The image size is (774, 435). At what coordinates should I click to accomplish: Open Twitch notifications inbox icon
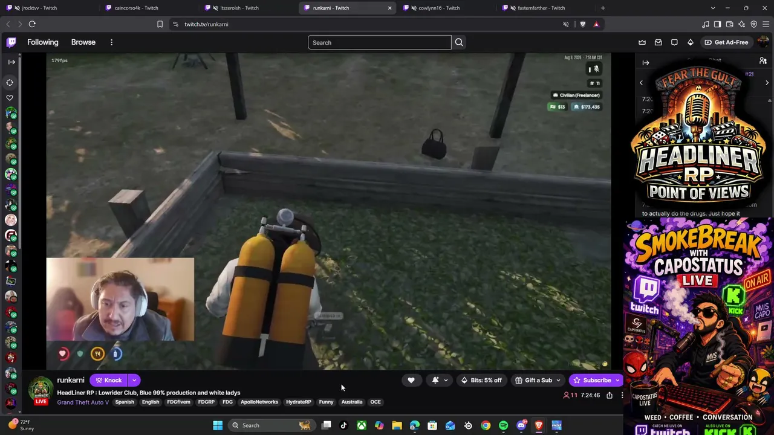[659, 42]
